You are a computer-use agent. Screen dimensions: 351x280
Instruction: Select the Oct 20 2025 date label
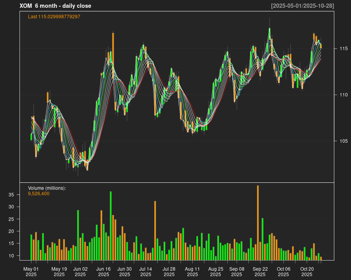point(307,271)
